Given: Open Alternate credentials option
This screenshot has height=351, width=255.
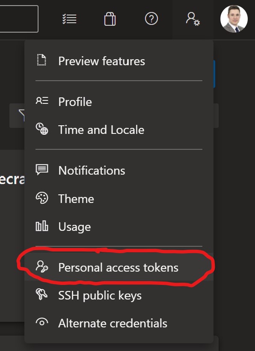Looking at the screenshot, I should [119, 323].
